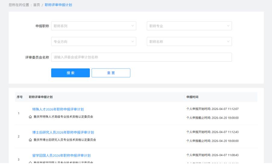Select 职称评审申报计划 breadcrumb item

pos(58,5)
